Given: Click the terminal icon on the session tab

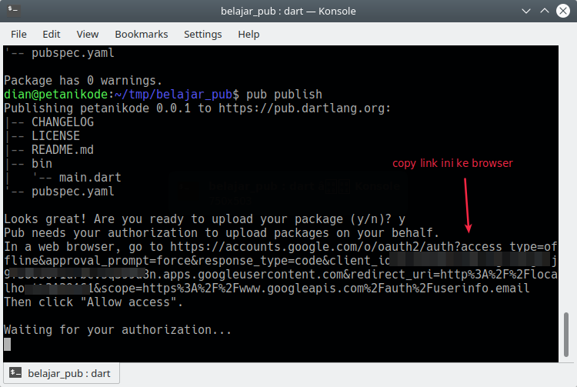Looking at the screenshot, I should click(15, 374).
